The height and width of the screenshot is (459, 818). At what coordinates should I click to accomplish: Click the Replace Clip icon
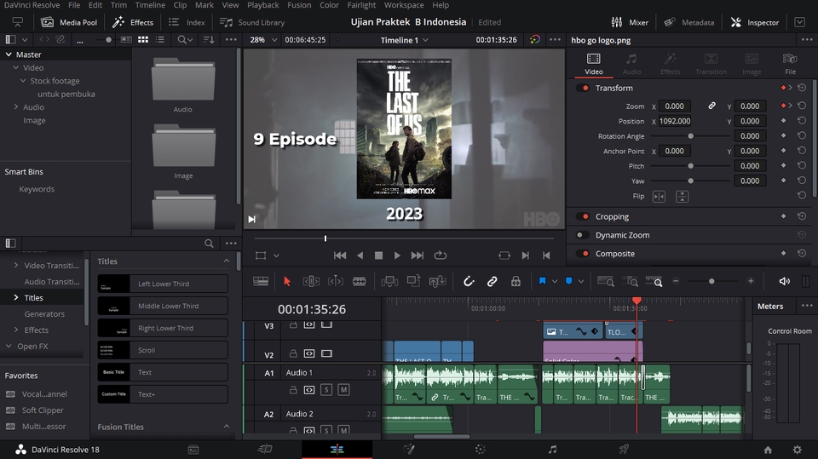pos(437,281)
